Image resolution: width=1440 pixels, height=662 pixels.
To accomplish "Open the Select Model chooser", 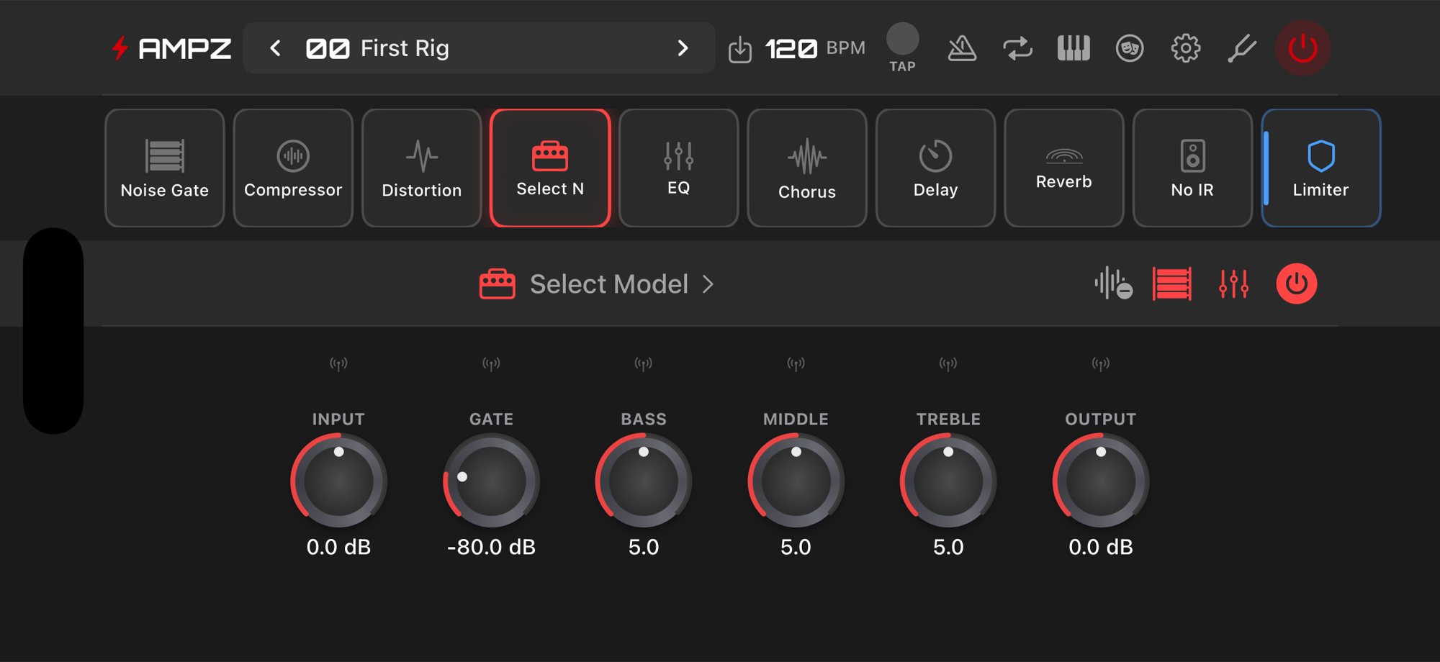I will [x=598, y=284].
